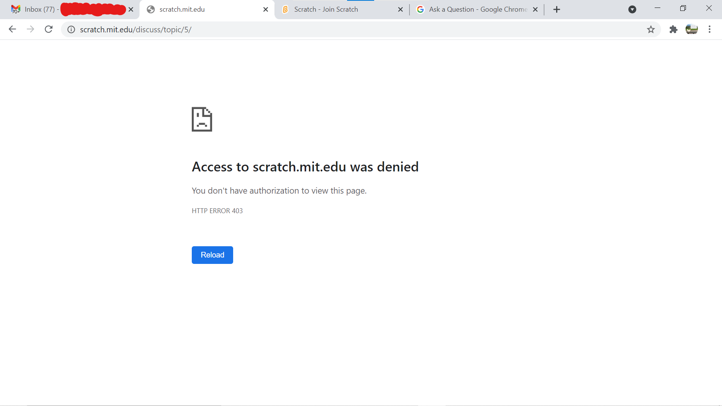
Task: Click the Gmail favicon on the Inbox tab
Action: click(15, 9)
